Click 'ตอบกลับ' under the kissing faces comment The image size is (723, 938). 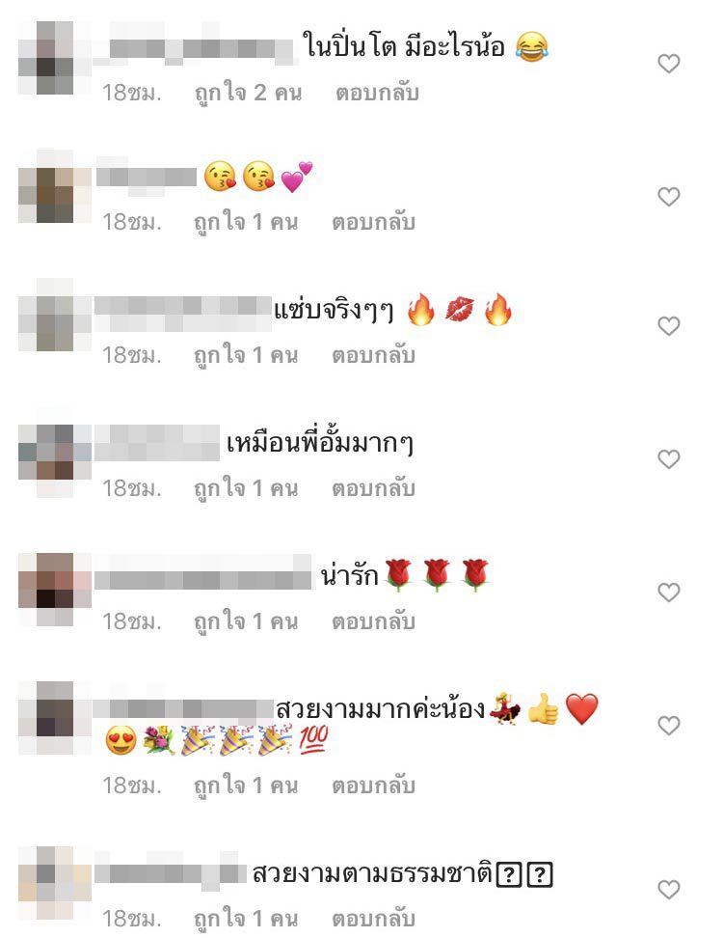373,223
